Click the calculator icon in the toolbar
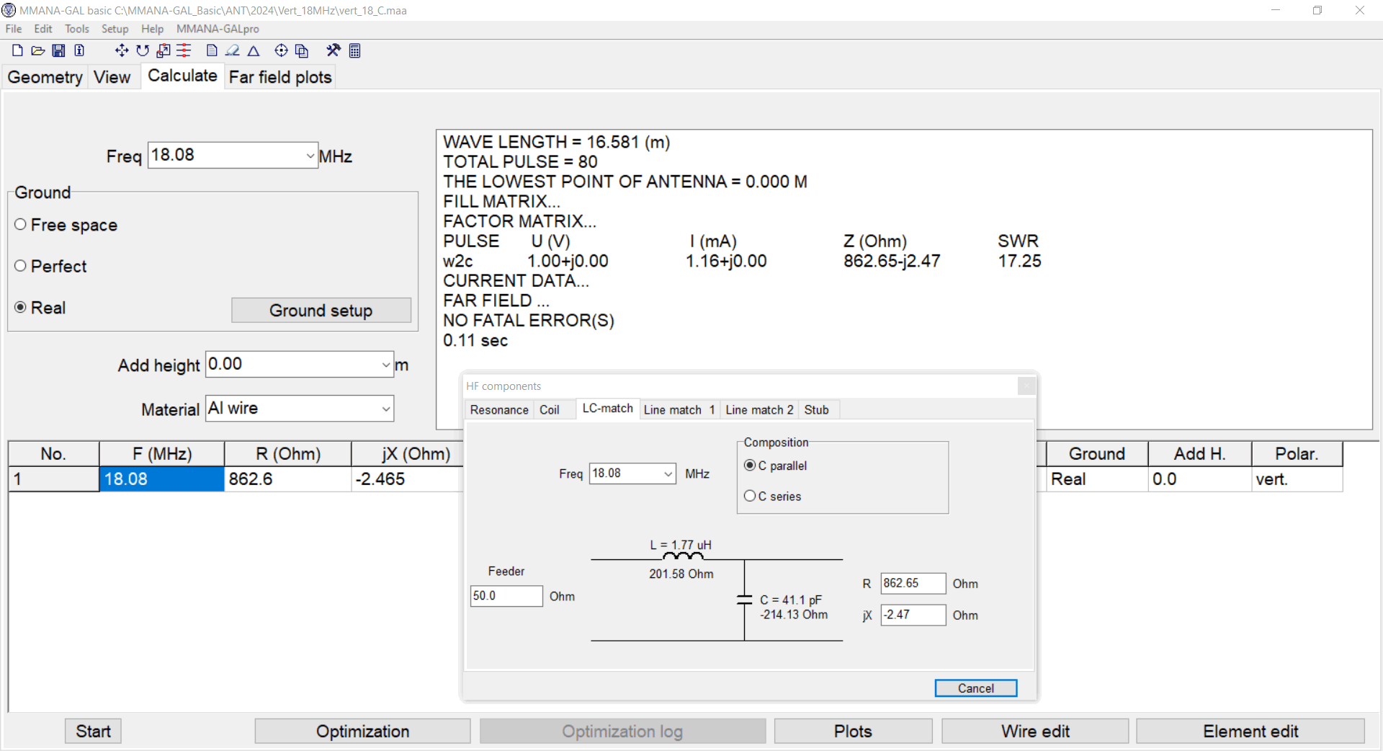 354,50
